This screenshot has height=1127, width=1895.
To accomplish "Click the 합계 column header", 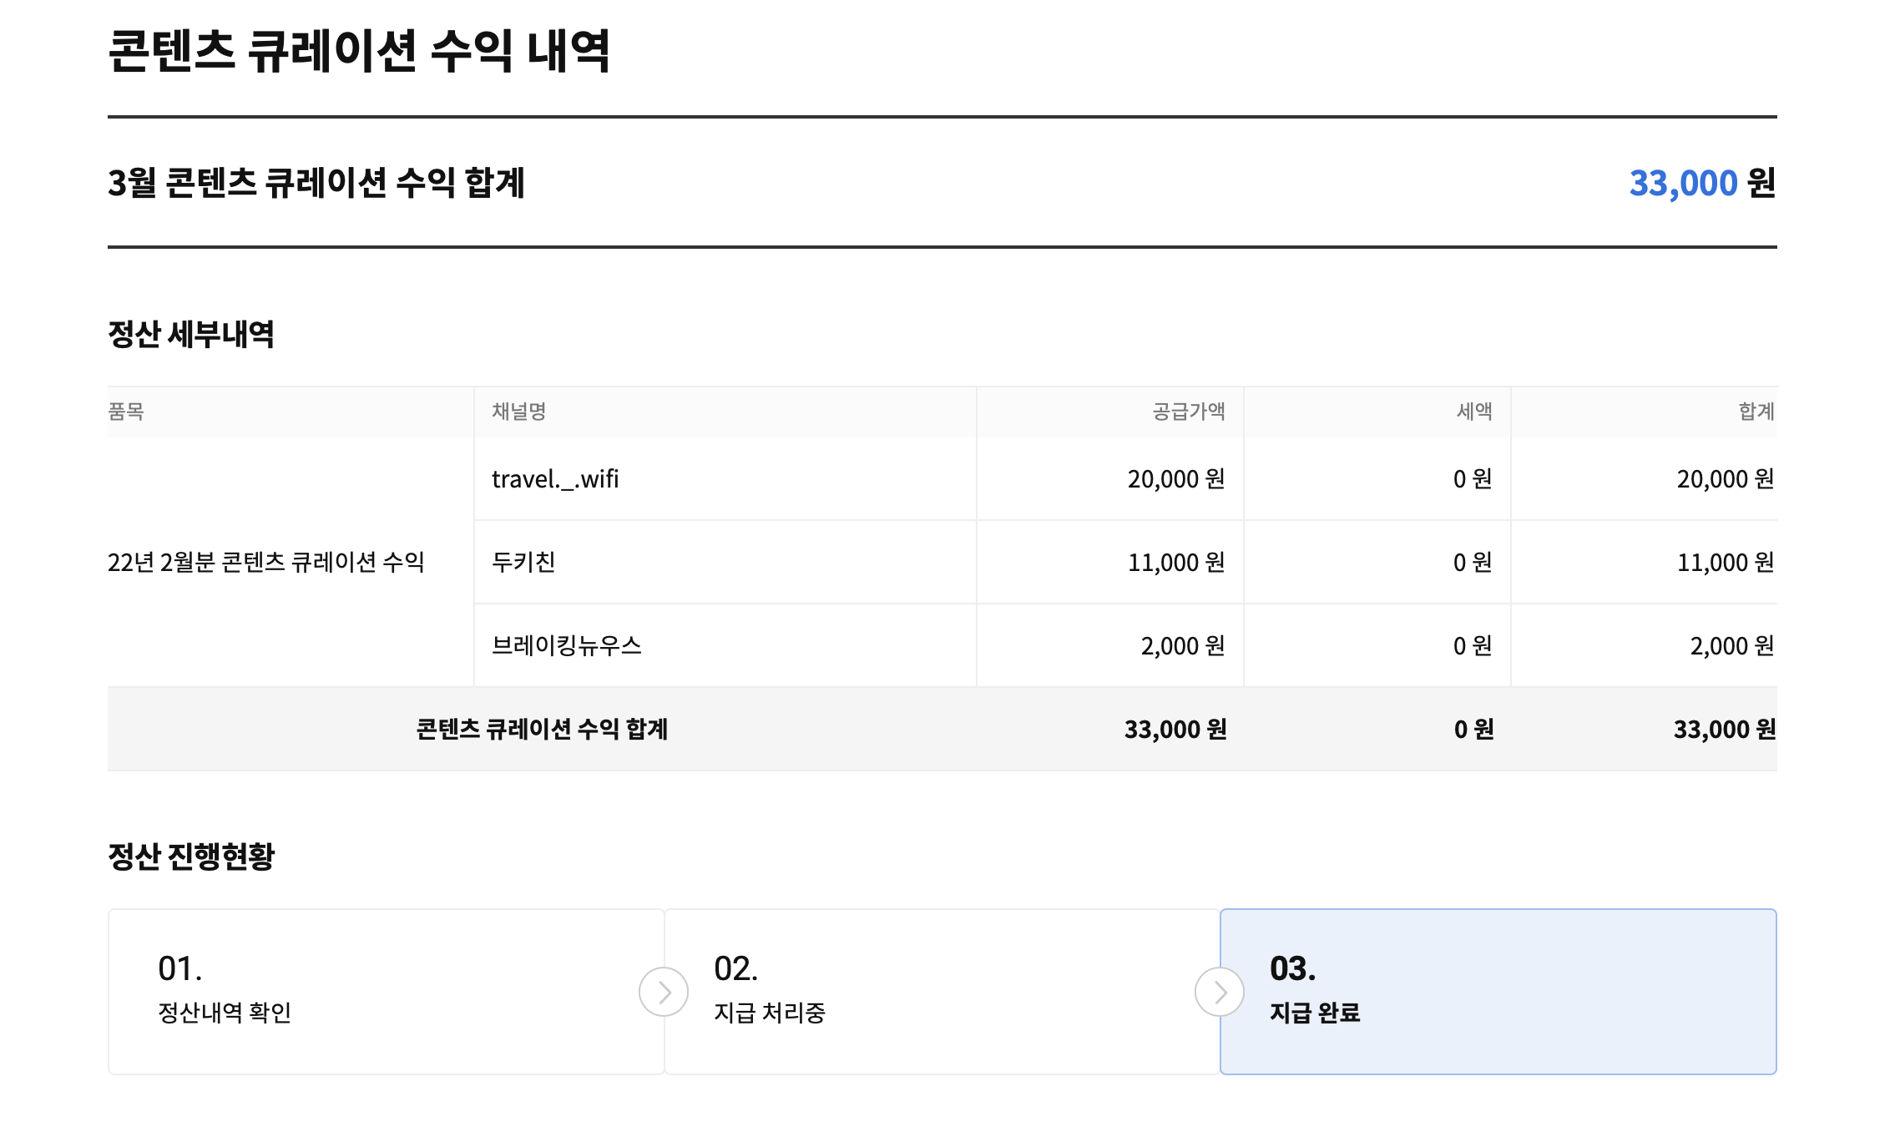I will 1756,412.
